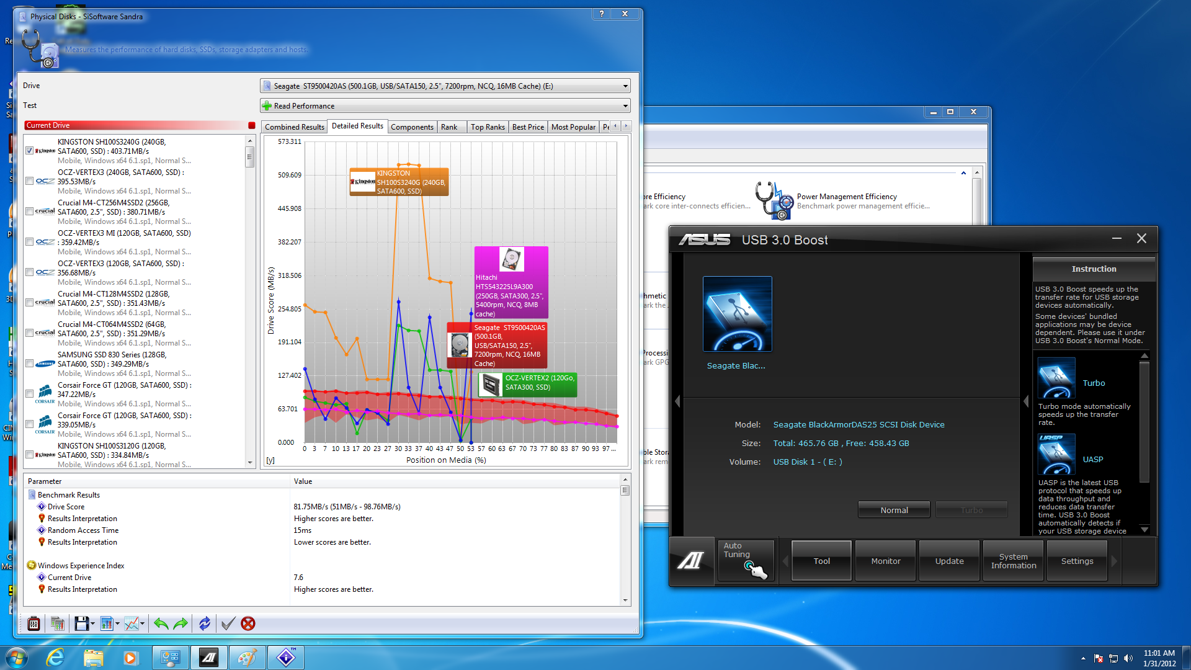Click the green forward arrow icon

point(181,623)
